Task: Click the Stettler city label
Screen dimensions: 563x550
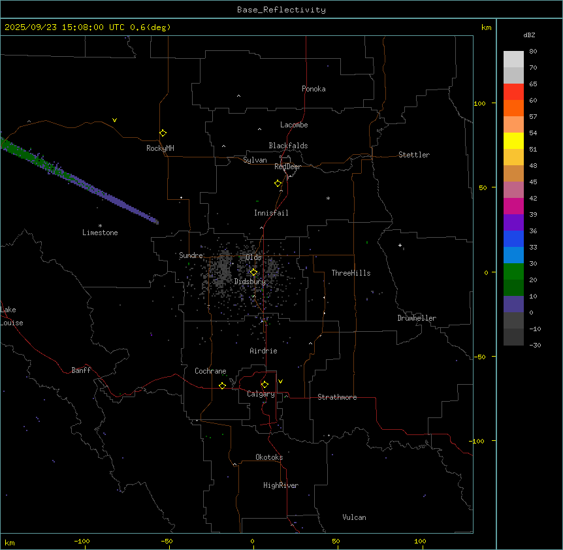Action: click(414, 155)
